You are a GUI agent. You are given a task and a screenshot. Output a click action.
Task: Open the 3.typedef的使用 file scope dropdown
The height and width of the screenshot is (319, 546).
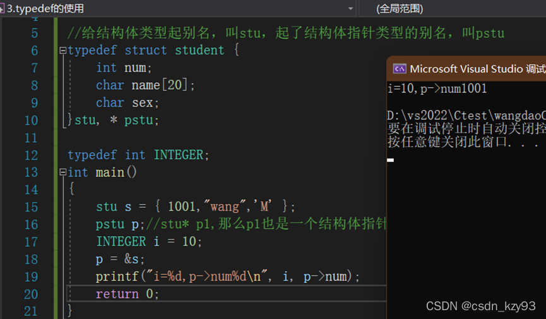click(x=351, y=8)
